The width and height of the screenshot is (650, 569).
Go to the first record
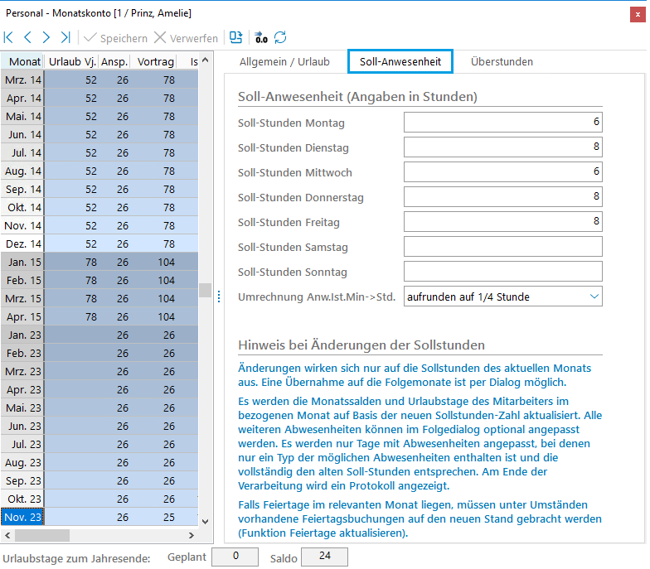point(9,37)
